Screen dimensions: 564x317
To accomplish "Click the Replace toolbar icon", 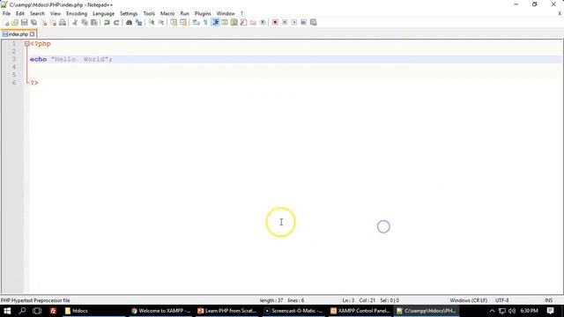I will pos(138,22).
